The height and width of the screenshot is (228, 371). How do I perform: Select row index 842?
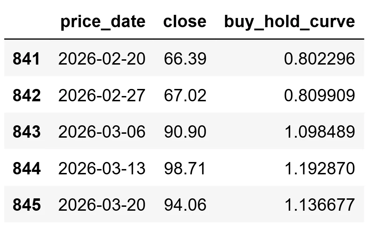pos(26,95)
